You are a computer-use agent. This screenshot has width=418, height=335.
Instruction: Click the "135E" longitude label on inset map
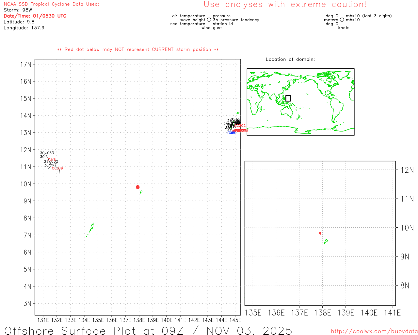(253, 313)
